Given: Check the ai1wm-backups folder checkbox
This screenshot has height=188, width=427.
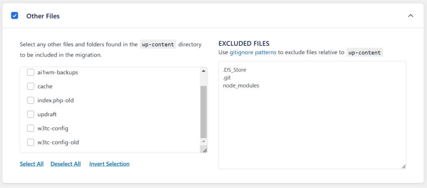Looking at the screenshot, I should click(31, 73).
